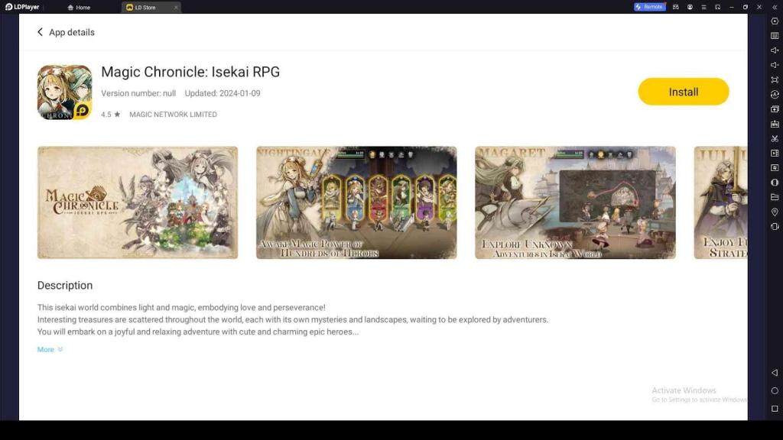Click the install APK icon in sidebar
This screenshot has width=783, height=440.
click(775, 124)
